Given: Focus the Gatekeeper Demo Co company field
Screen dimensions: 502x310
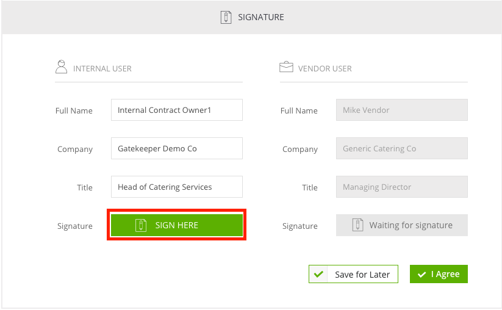Looking at the screenshot, I should click(177, 148).
